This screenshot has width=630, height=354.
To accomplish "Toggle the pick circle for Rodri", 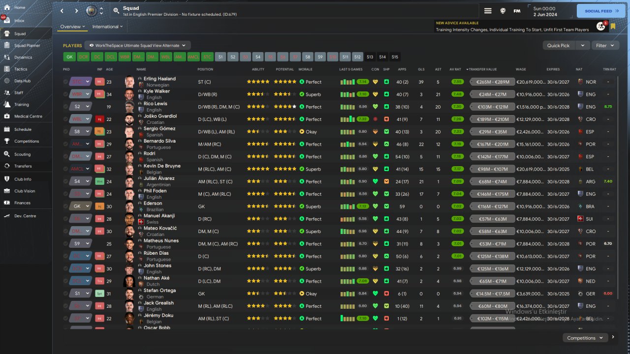I will click(66, 156).
